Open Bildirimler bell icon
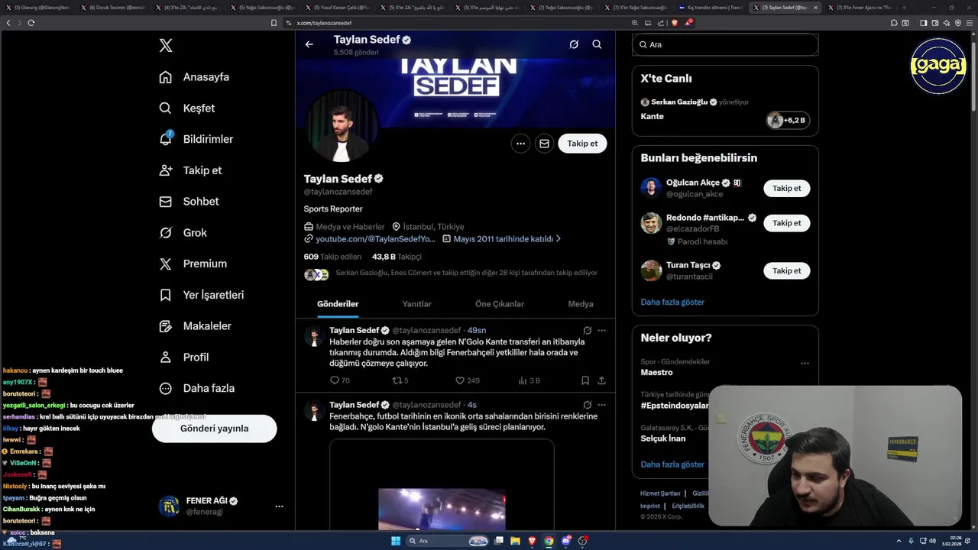The height and width of the screenshot is (550, 978). click(x=165, y=139)
